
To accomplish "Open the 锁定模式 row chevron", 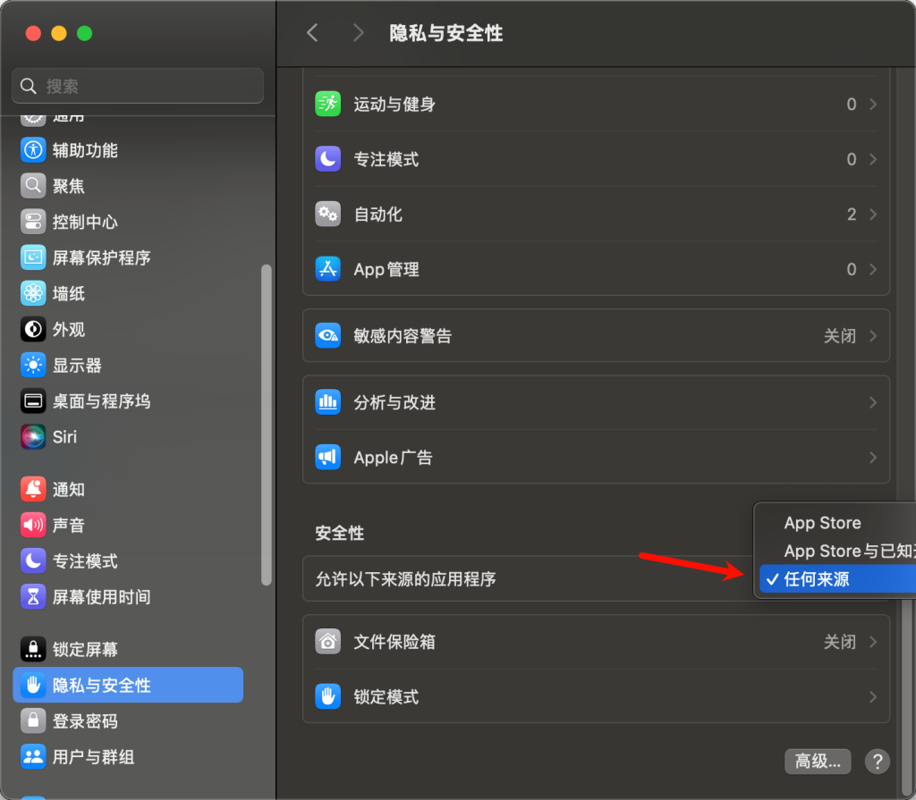I will point(872,697).
